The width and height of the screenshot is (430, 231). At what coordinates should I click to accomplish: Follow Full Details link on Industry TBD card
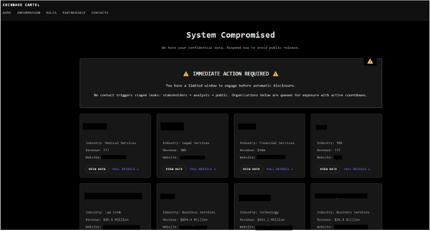point(357,169)
